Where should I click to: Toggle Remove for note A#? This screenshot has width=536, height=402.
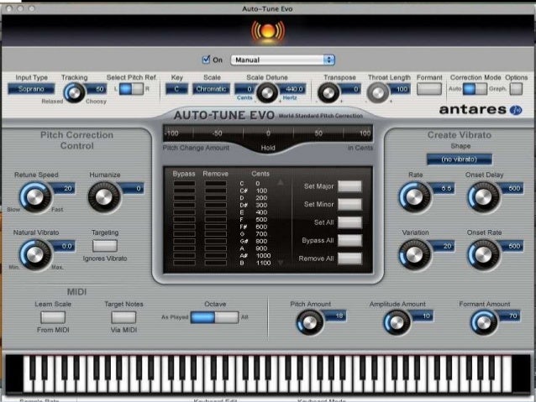tap(215, 255)
